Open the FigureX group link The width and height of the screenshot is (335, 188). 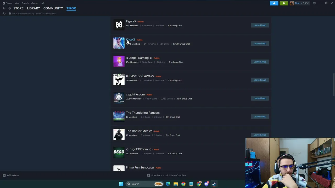coord(131,21)
